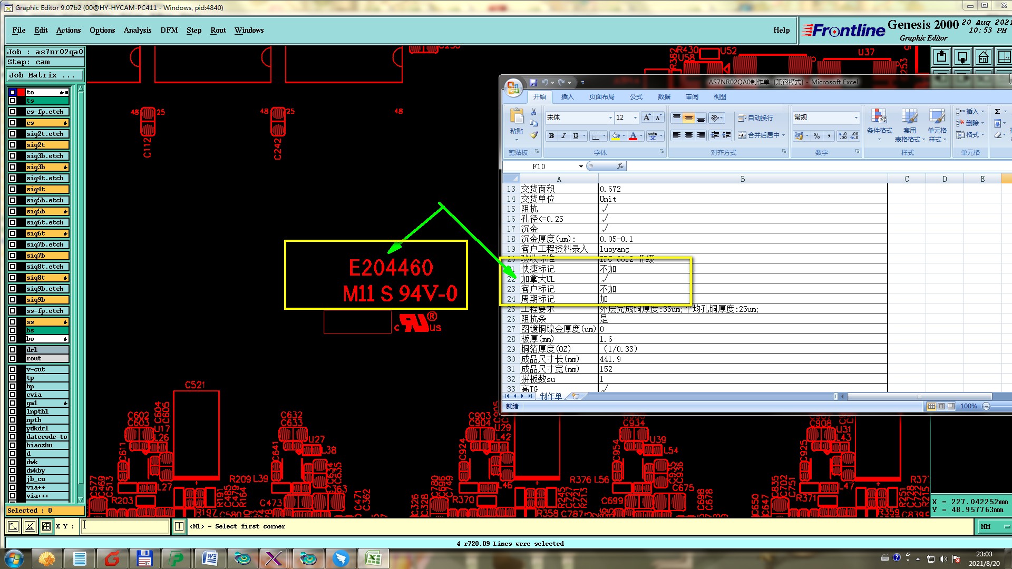Open the font size dropdown showing 12
Screen dimensions: 1012x569
(x=635, y=117)
